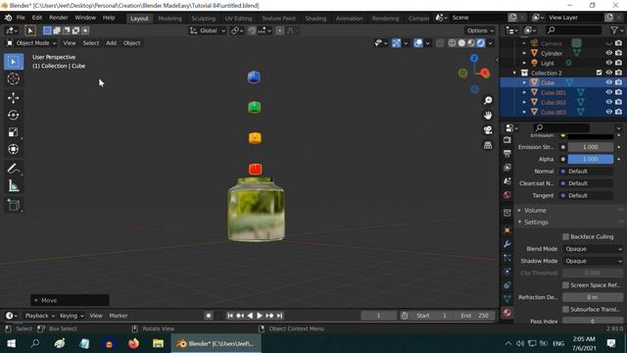
Task: Expand the Move operator panel
Action: (70, 301)
